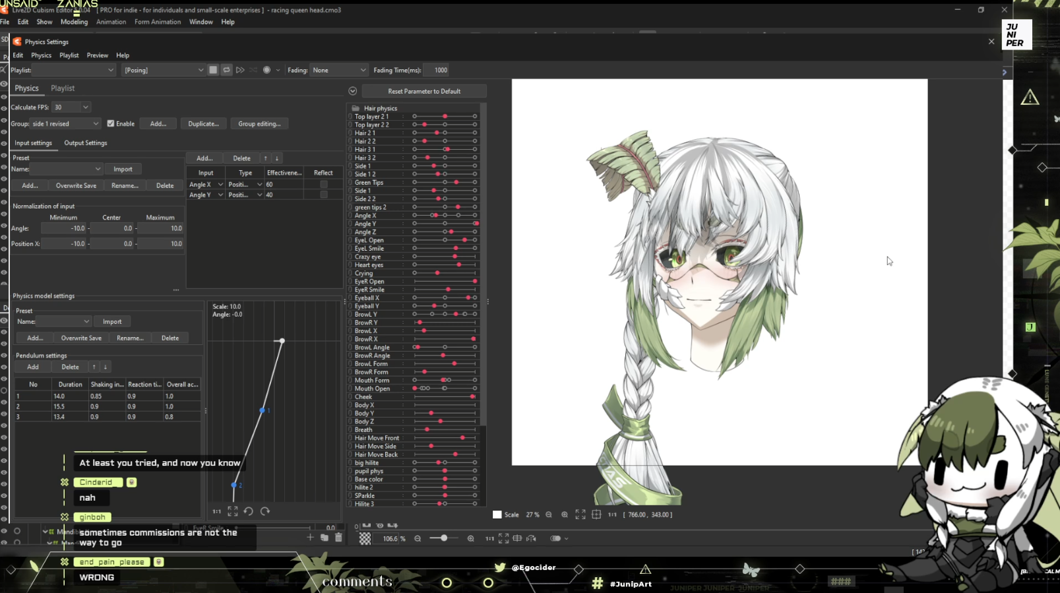This screenshot has width=1060, height=593.
Task: Click the record circle icon
Action: click(x=266, y=70)
